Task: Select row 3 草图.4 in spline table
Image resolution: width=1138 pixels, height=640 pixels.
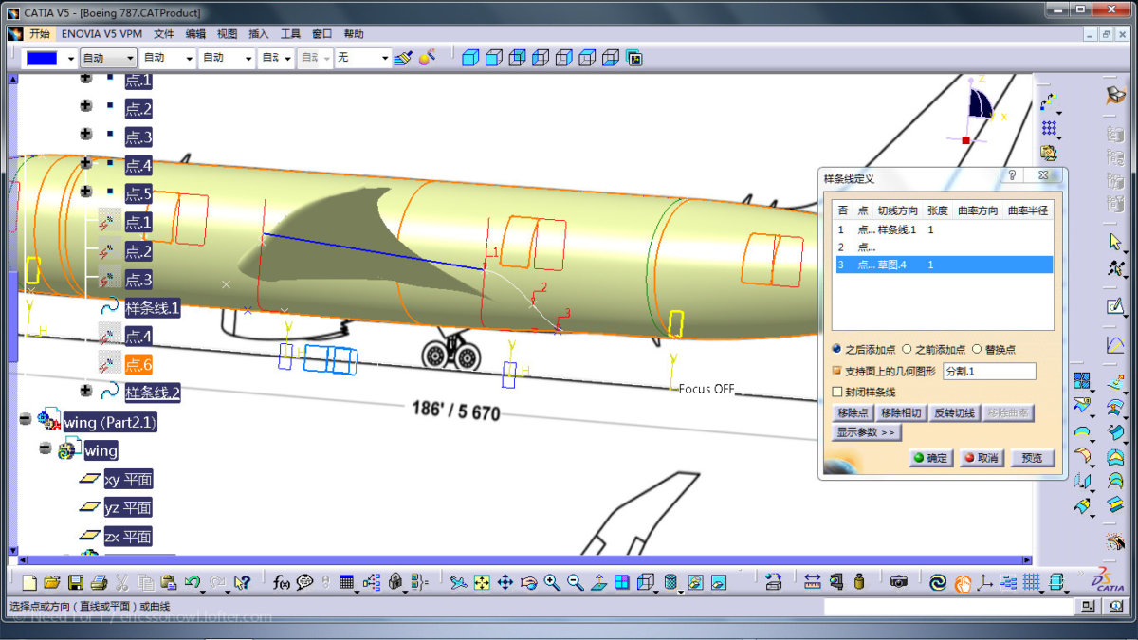Action: click(944, 265)
